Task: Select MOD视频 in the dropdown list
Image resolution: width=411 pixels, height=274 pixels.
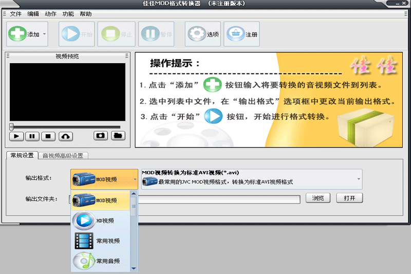Action: (x=101, y=200)
